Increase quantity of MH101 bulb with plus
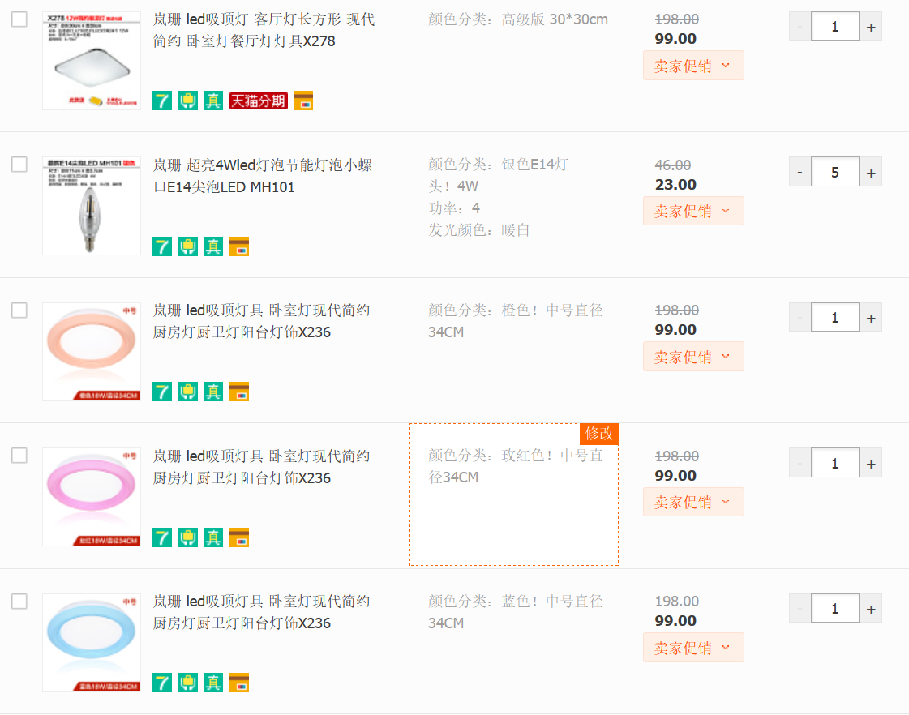 (871, 173)
